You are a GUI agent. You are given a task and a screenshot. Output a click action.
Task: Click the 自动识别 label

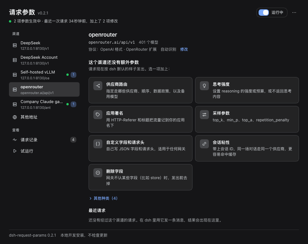168,49
